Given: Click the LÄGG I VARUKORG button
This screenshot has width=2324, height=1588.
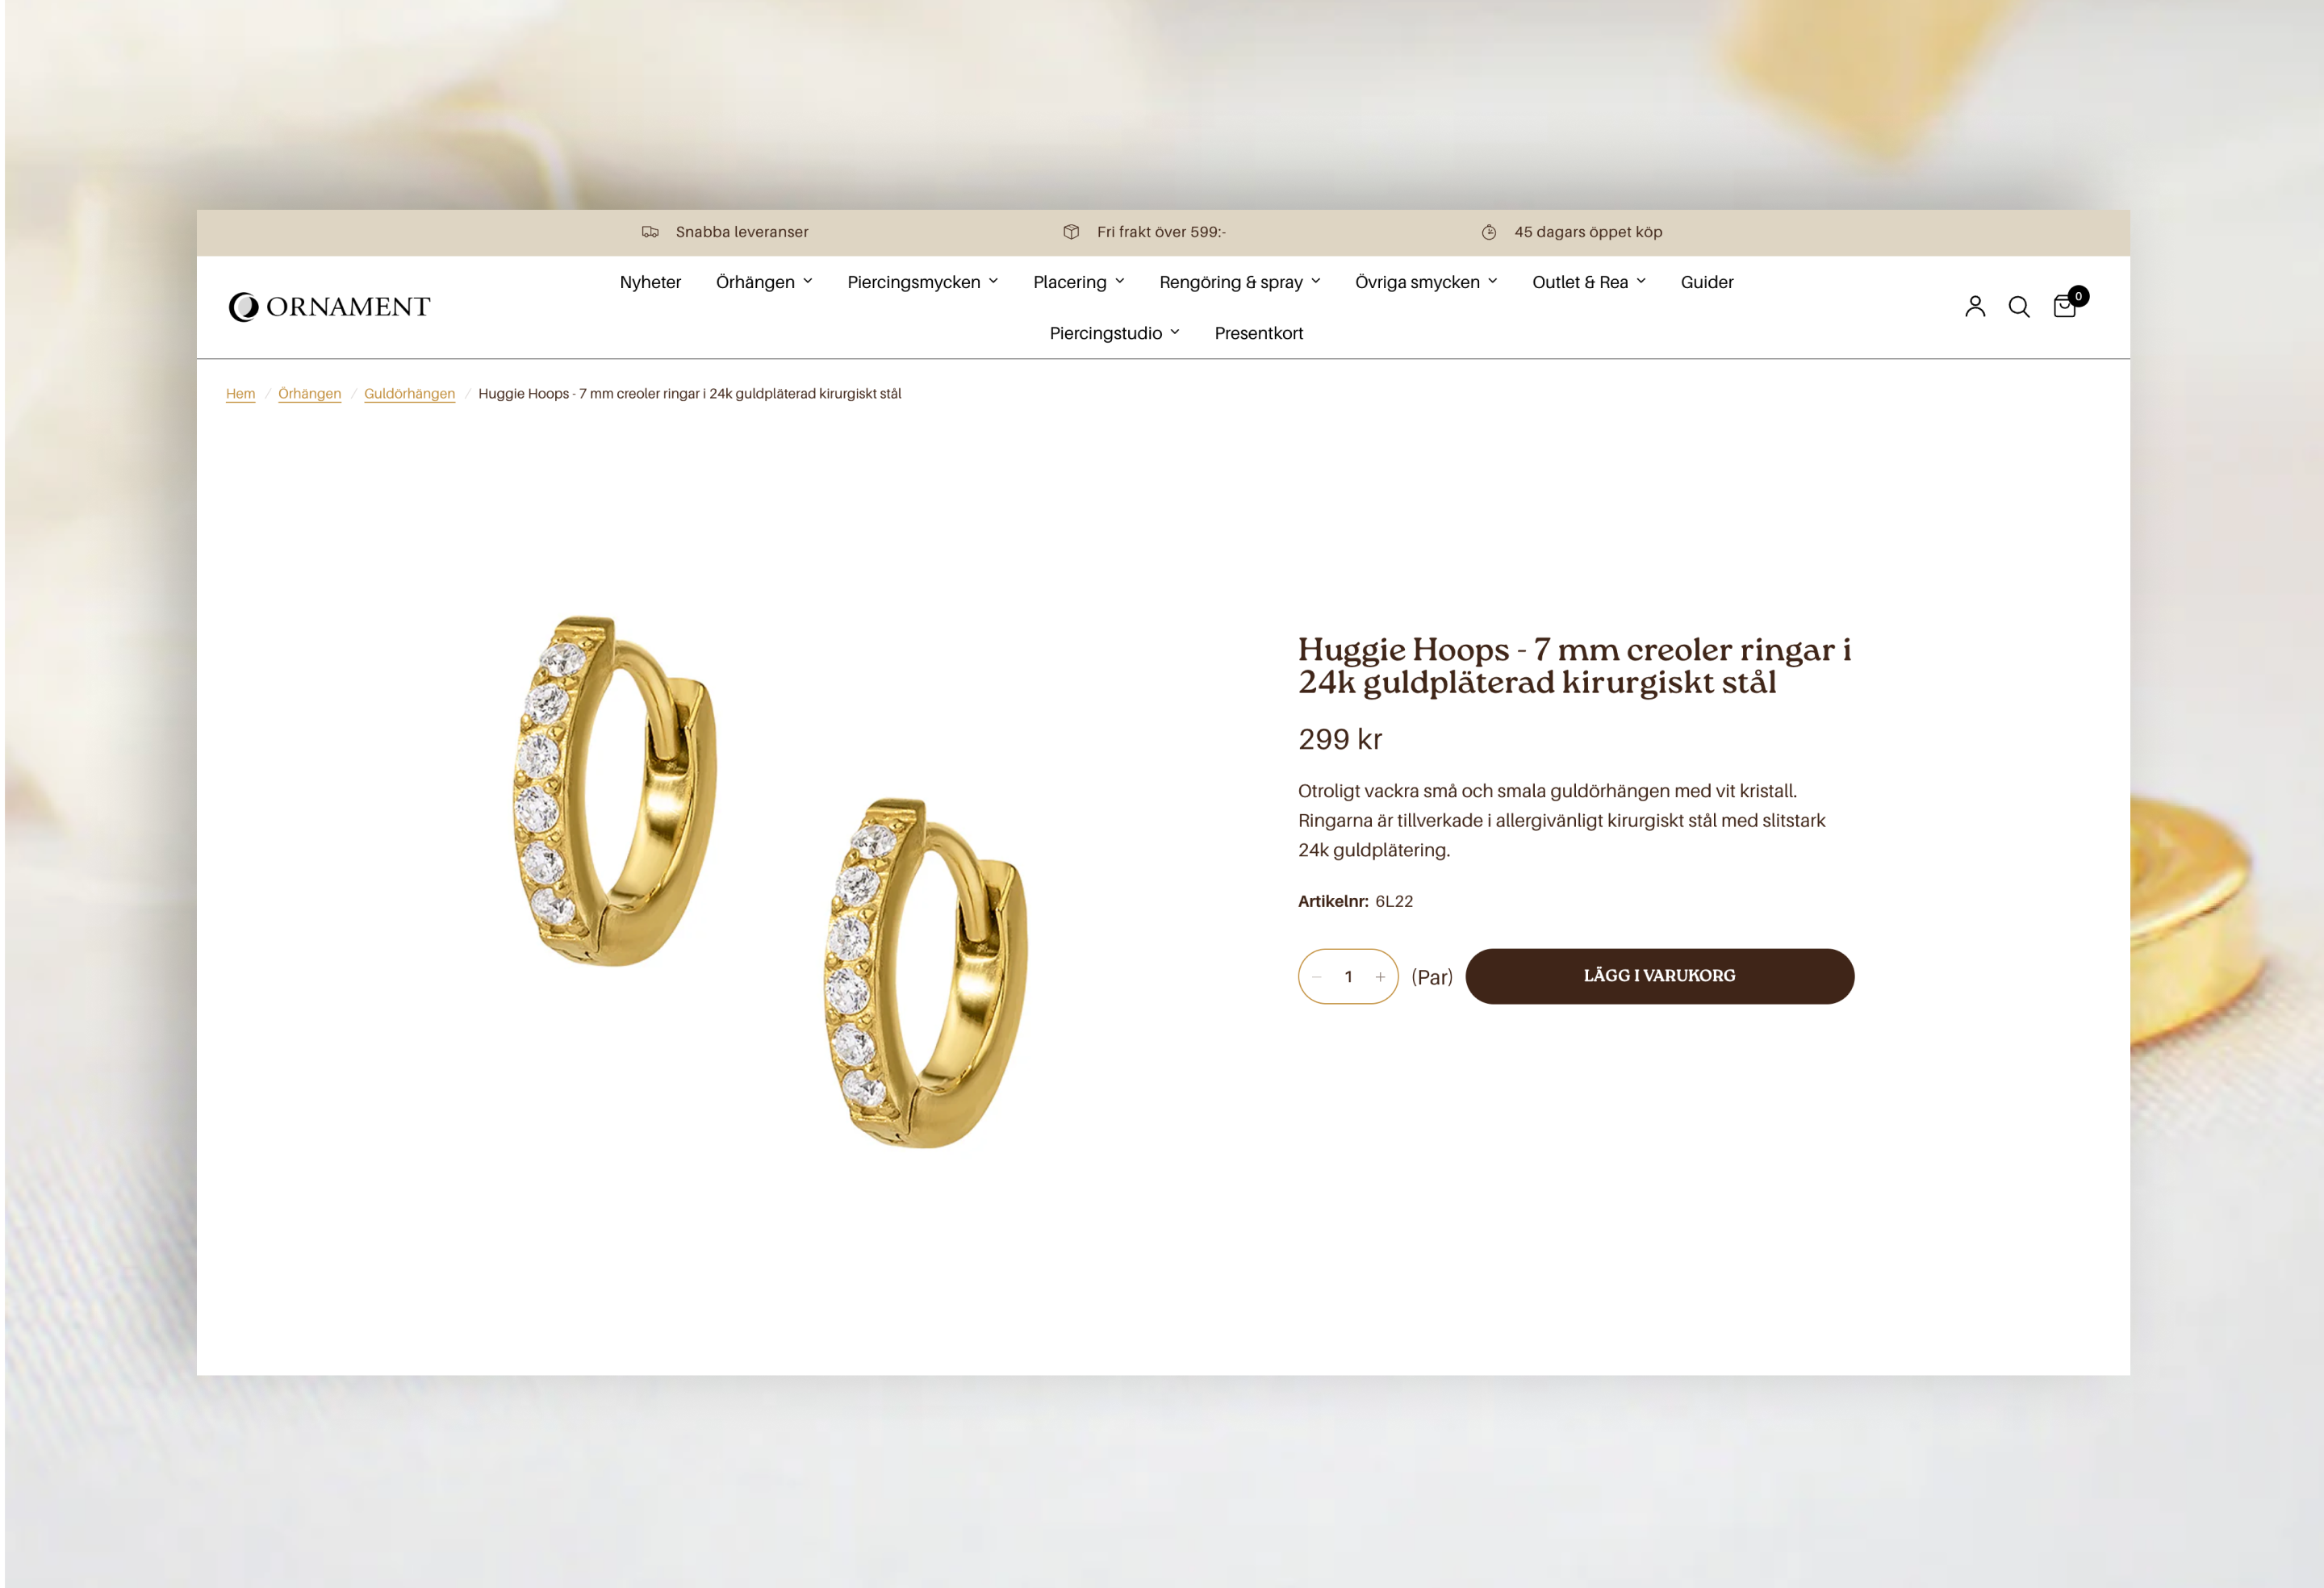Looking at the screenshot, I should [1659, 976].
